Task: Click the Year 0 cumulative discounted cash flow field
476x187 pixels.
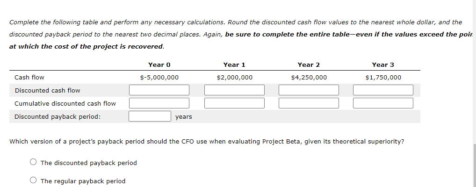Action: [x=159, y=103]
